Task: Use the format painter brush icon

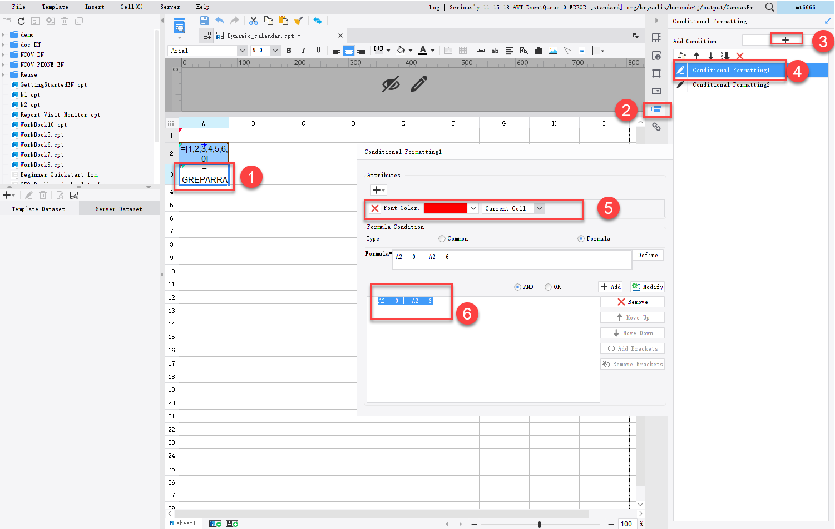Action: (x=299, y=21)
